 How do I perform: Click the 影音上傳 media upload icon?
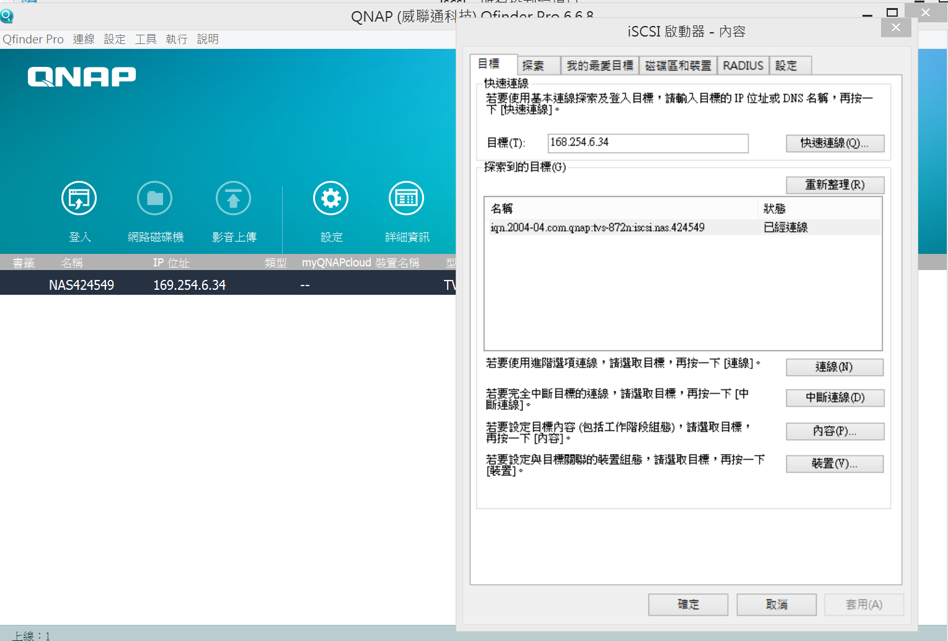coord(233,198)
